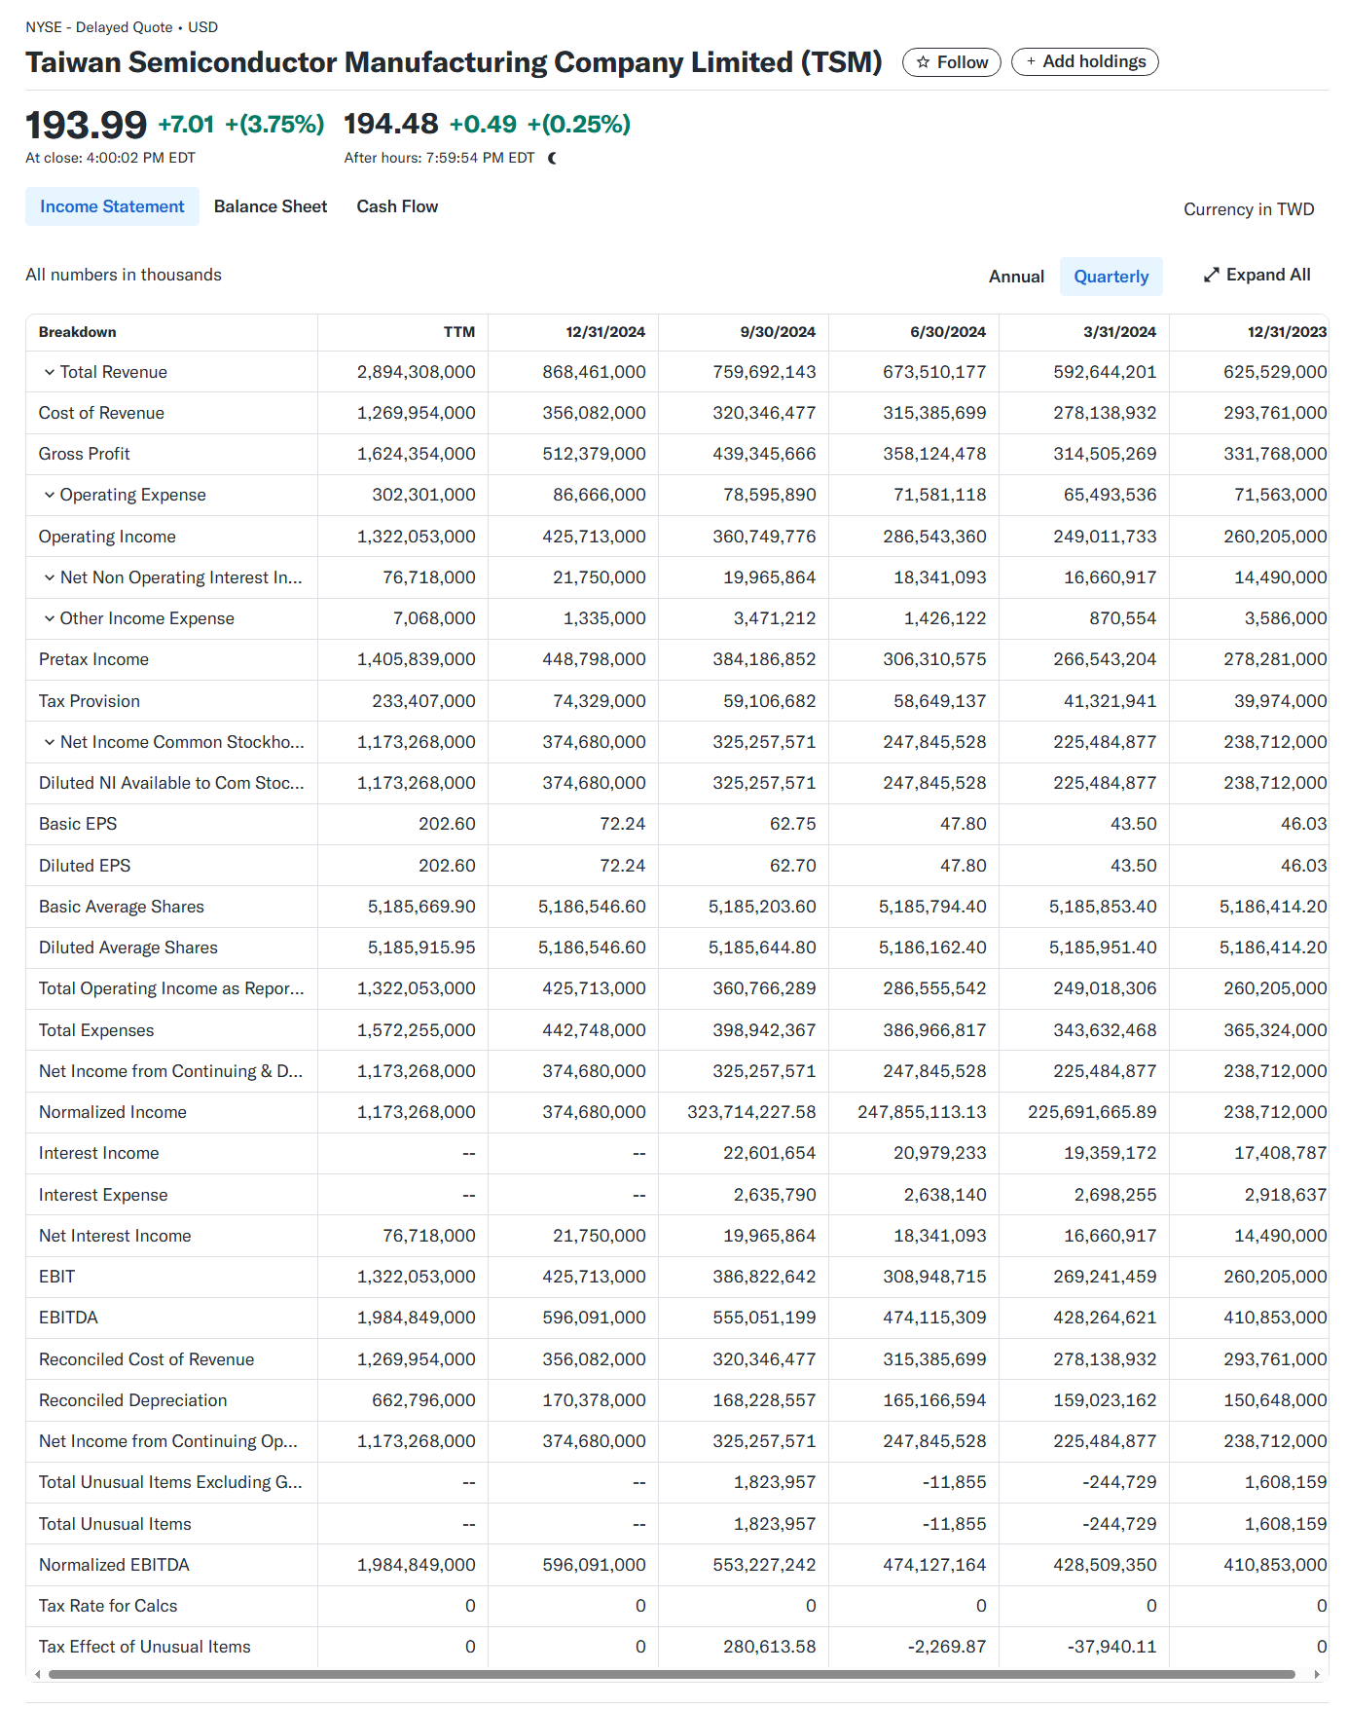Click the Currency in TWD text

pyautogui.click(x=1249, y=209)
